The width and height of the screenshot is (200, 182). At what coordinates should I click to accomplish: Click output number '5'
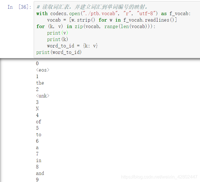coord(37,128)
